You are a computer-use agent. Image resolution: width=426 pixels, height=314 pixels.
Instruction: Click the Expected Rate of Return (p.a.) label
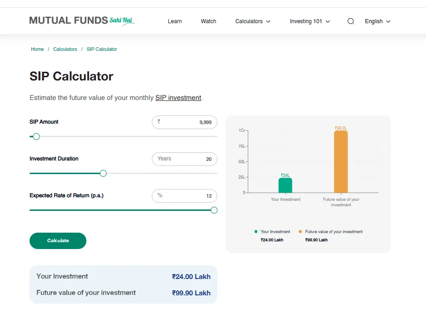coord(66,195)
